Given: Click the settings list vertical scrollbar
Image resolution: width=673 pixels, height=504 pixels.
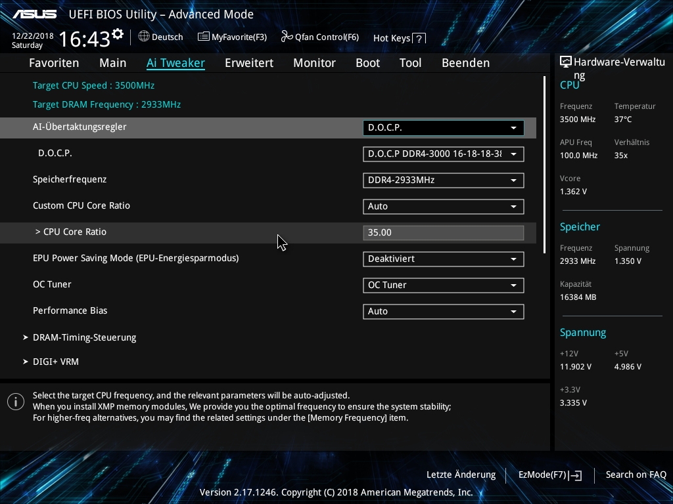Looking at the screenshot, I should click(x=544, y=165).
